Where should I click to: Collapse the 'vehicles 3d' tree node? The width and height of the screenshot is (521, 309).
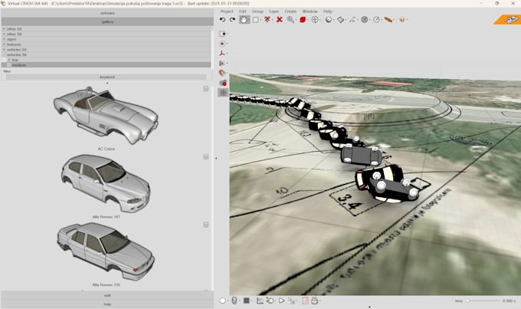click(4, 54)
